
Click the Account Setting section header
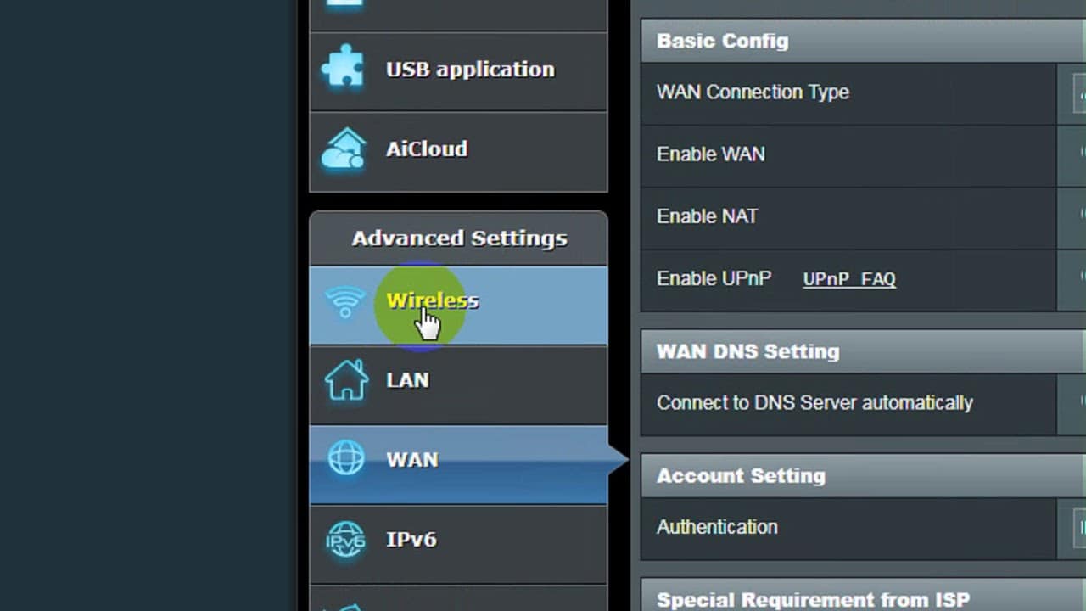click(x=741, y=476)
